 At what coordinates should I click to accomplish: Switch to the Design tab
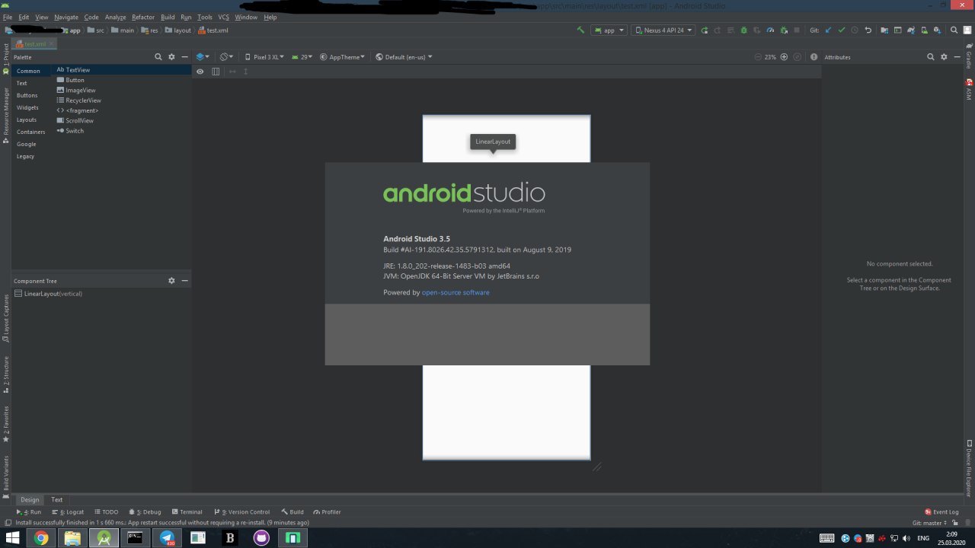click(x=30, y=499)
